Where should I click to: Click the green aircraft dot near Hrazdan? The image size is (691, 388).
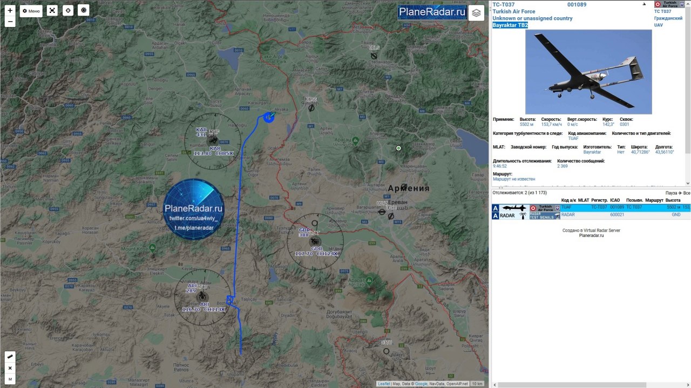[398, 148]
